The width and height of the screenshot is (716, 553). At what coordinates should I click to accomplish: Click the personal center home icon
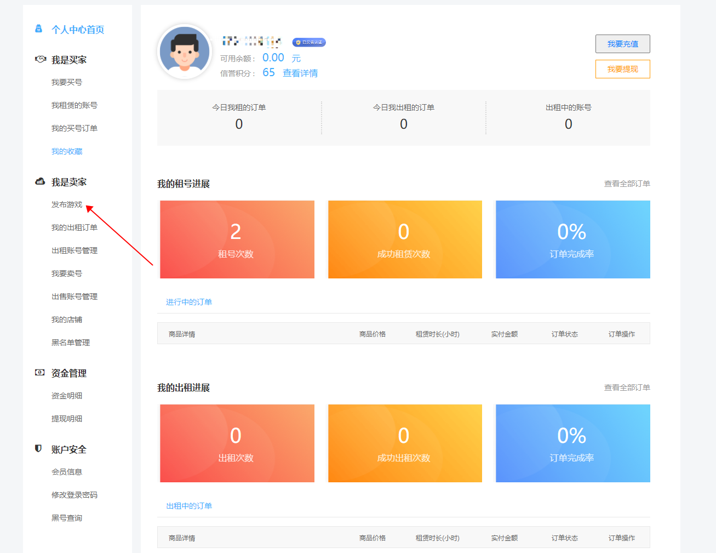[x=39, y=28]
